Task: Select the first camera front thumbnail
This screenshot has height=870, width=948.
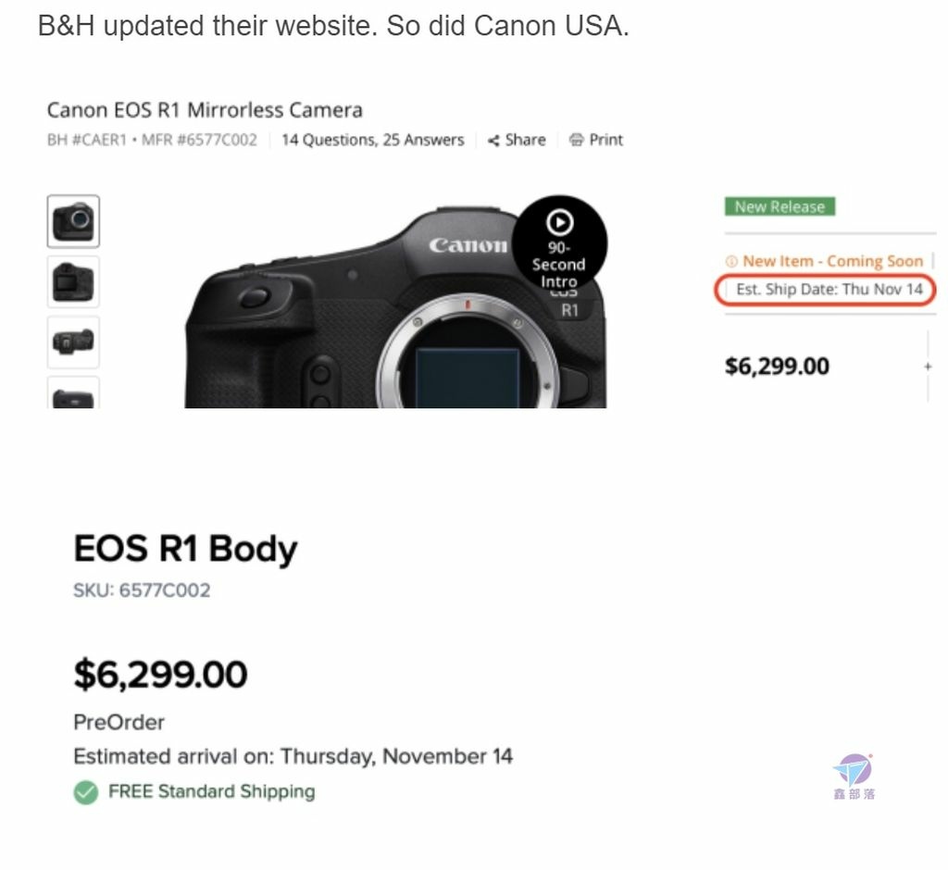Action: point(73,221)
